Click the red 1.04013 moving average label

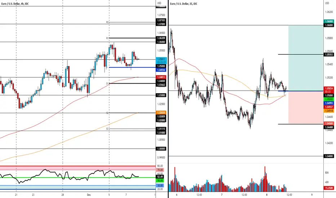point(162,77)
